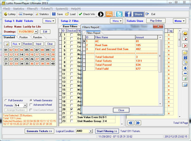
Task: Open the Setup 1 Build Tickets Menu dropdown
Action: [x=49, y=21]
